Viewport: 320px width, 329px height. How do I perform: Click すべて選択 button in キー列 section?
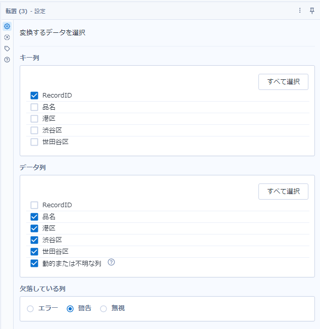click(283, 81)
